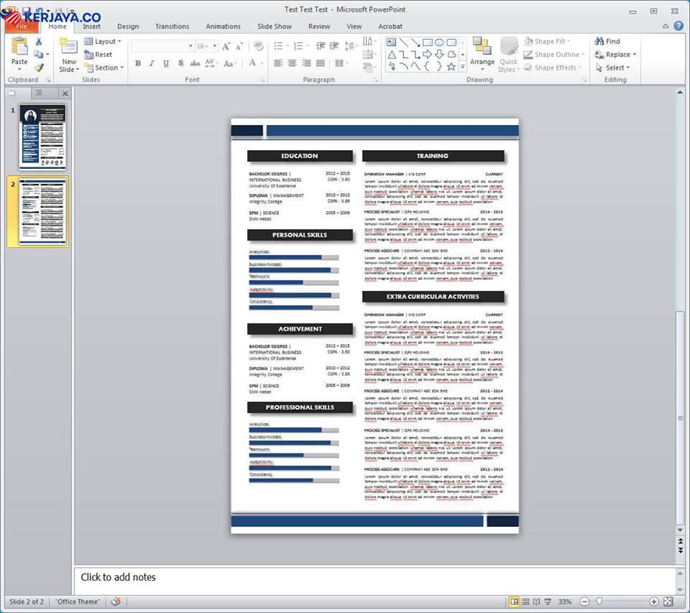Viewport: 690px width, 613px height.
Task: Toggle Italic formatting
Action: tap(152, 63)
